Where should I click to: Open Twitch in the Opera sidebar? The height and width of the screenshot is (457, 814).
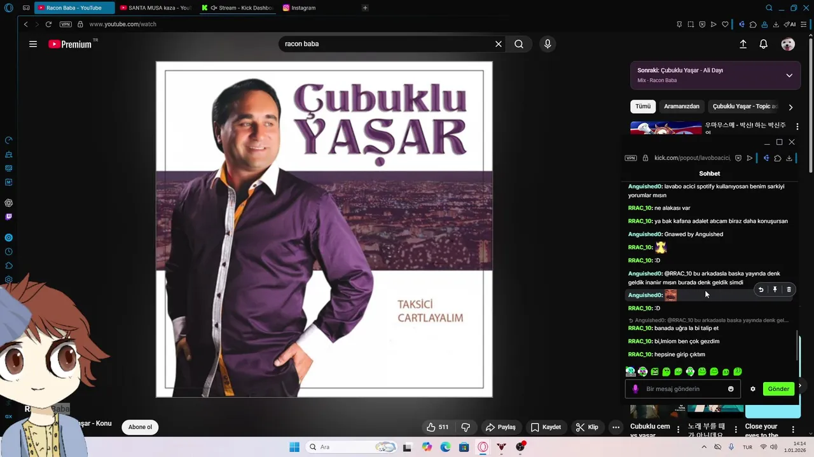8,217
